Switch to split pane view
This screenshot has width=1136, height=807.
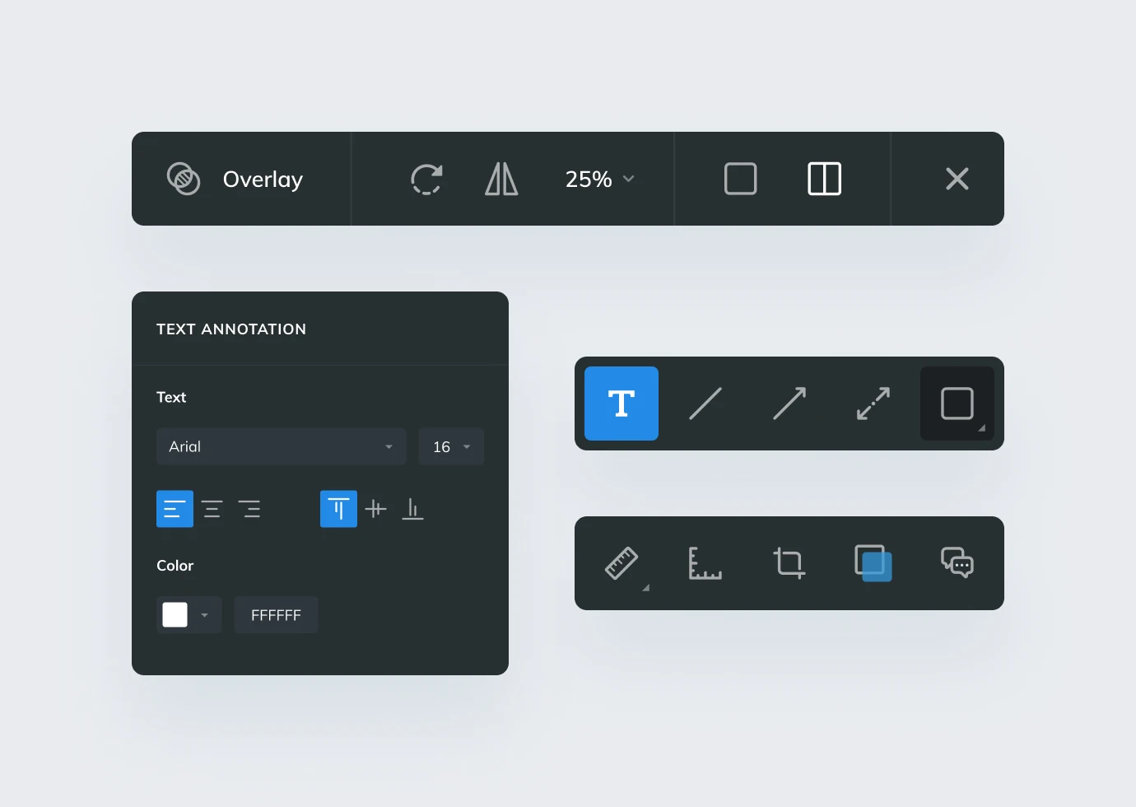point(824,179)
